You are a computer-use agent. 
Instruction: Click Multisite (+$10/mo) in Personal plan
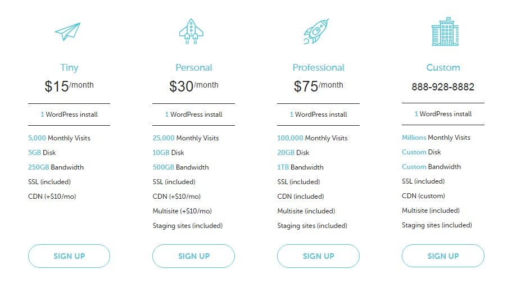click(x=182, y=211)
